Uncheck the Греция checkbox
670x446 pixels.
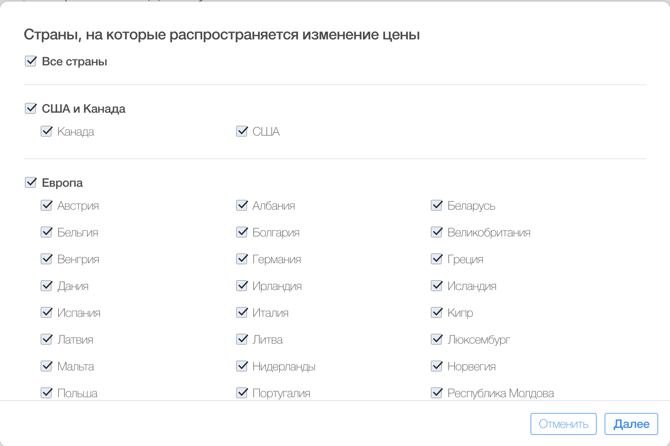(436, 258)
